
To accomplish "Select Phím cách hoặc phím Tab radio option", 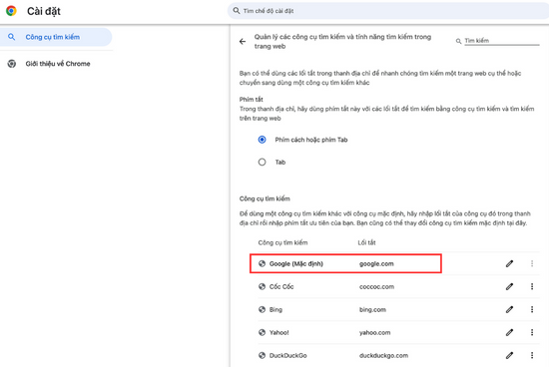I will click(x=262, y=140).
